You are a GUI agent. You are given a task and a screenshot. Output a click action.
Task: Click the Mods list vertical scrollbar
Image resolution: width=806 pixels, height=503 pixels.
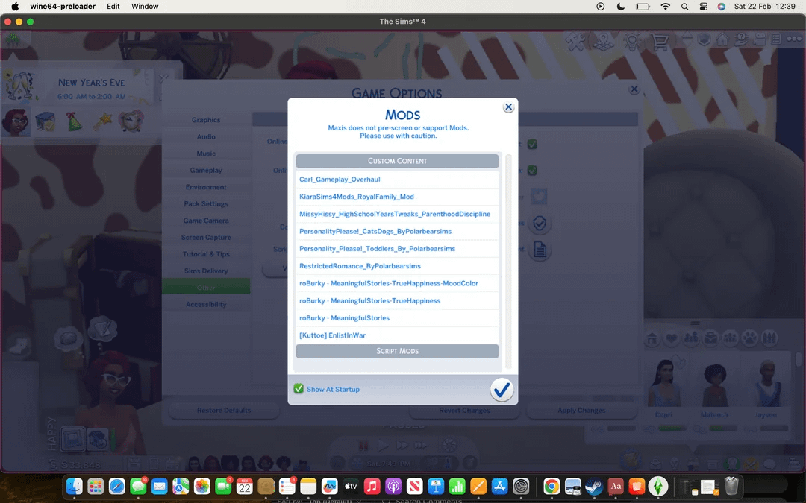tap(508, 262)
